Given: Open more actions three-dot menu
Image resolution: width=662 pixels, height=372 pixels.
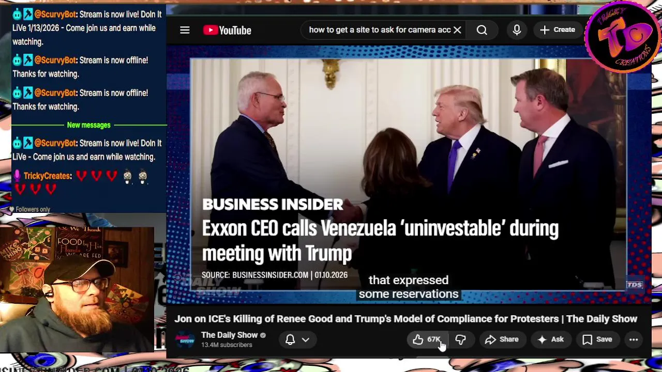Looking at the screenshot, I should point(634,339).
